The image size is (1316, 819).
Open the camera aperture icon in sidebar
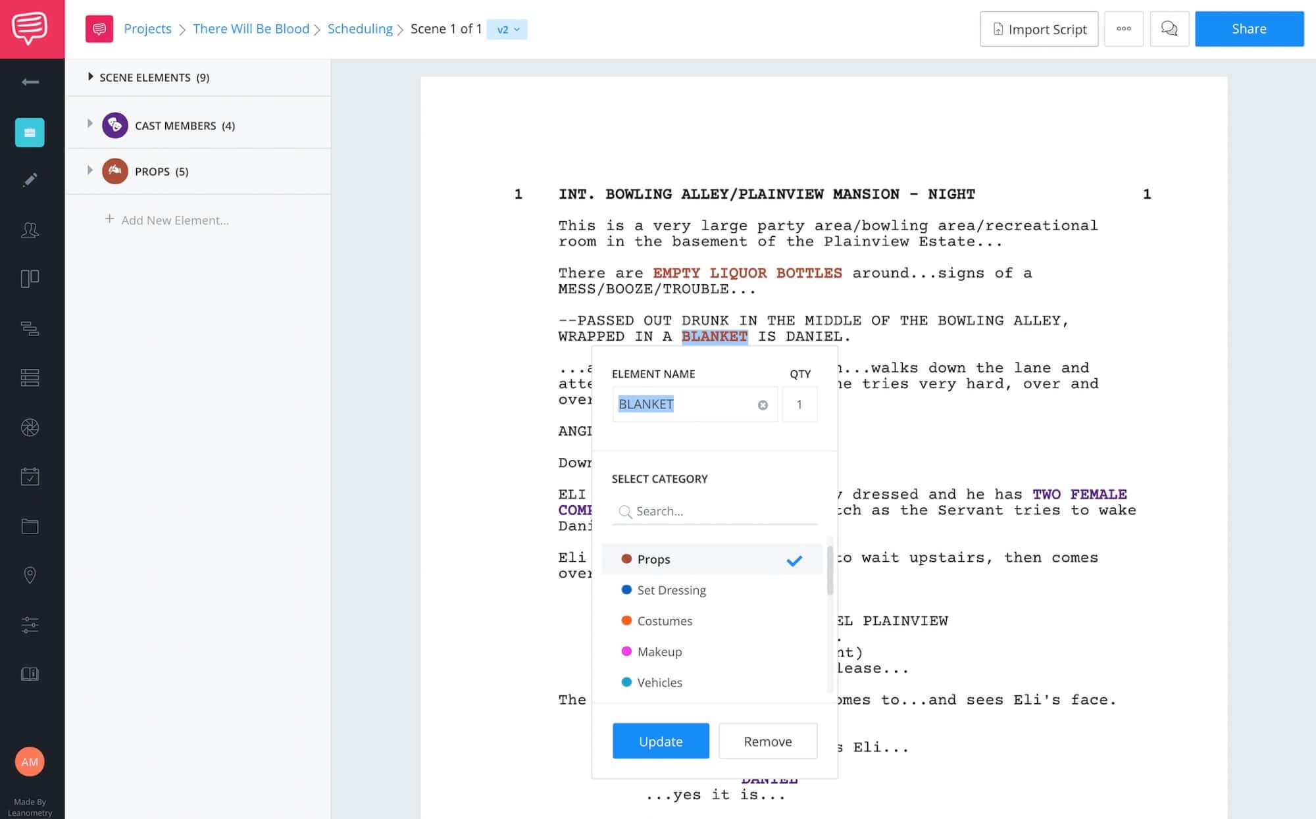(30, 428)
